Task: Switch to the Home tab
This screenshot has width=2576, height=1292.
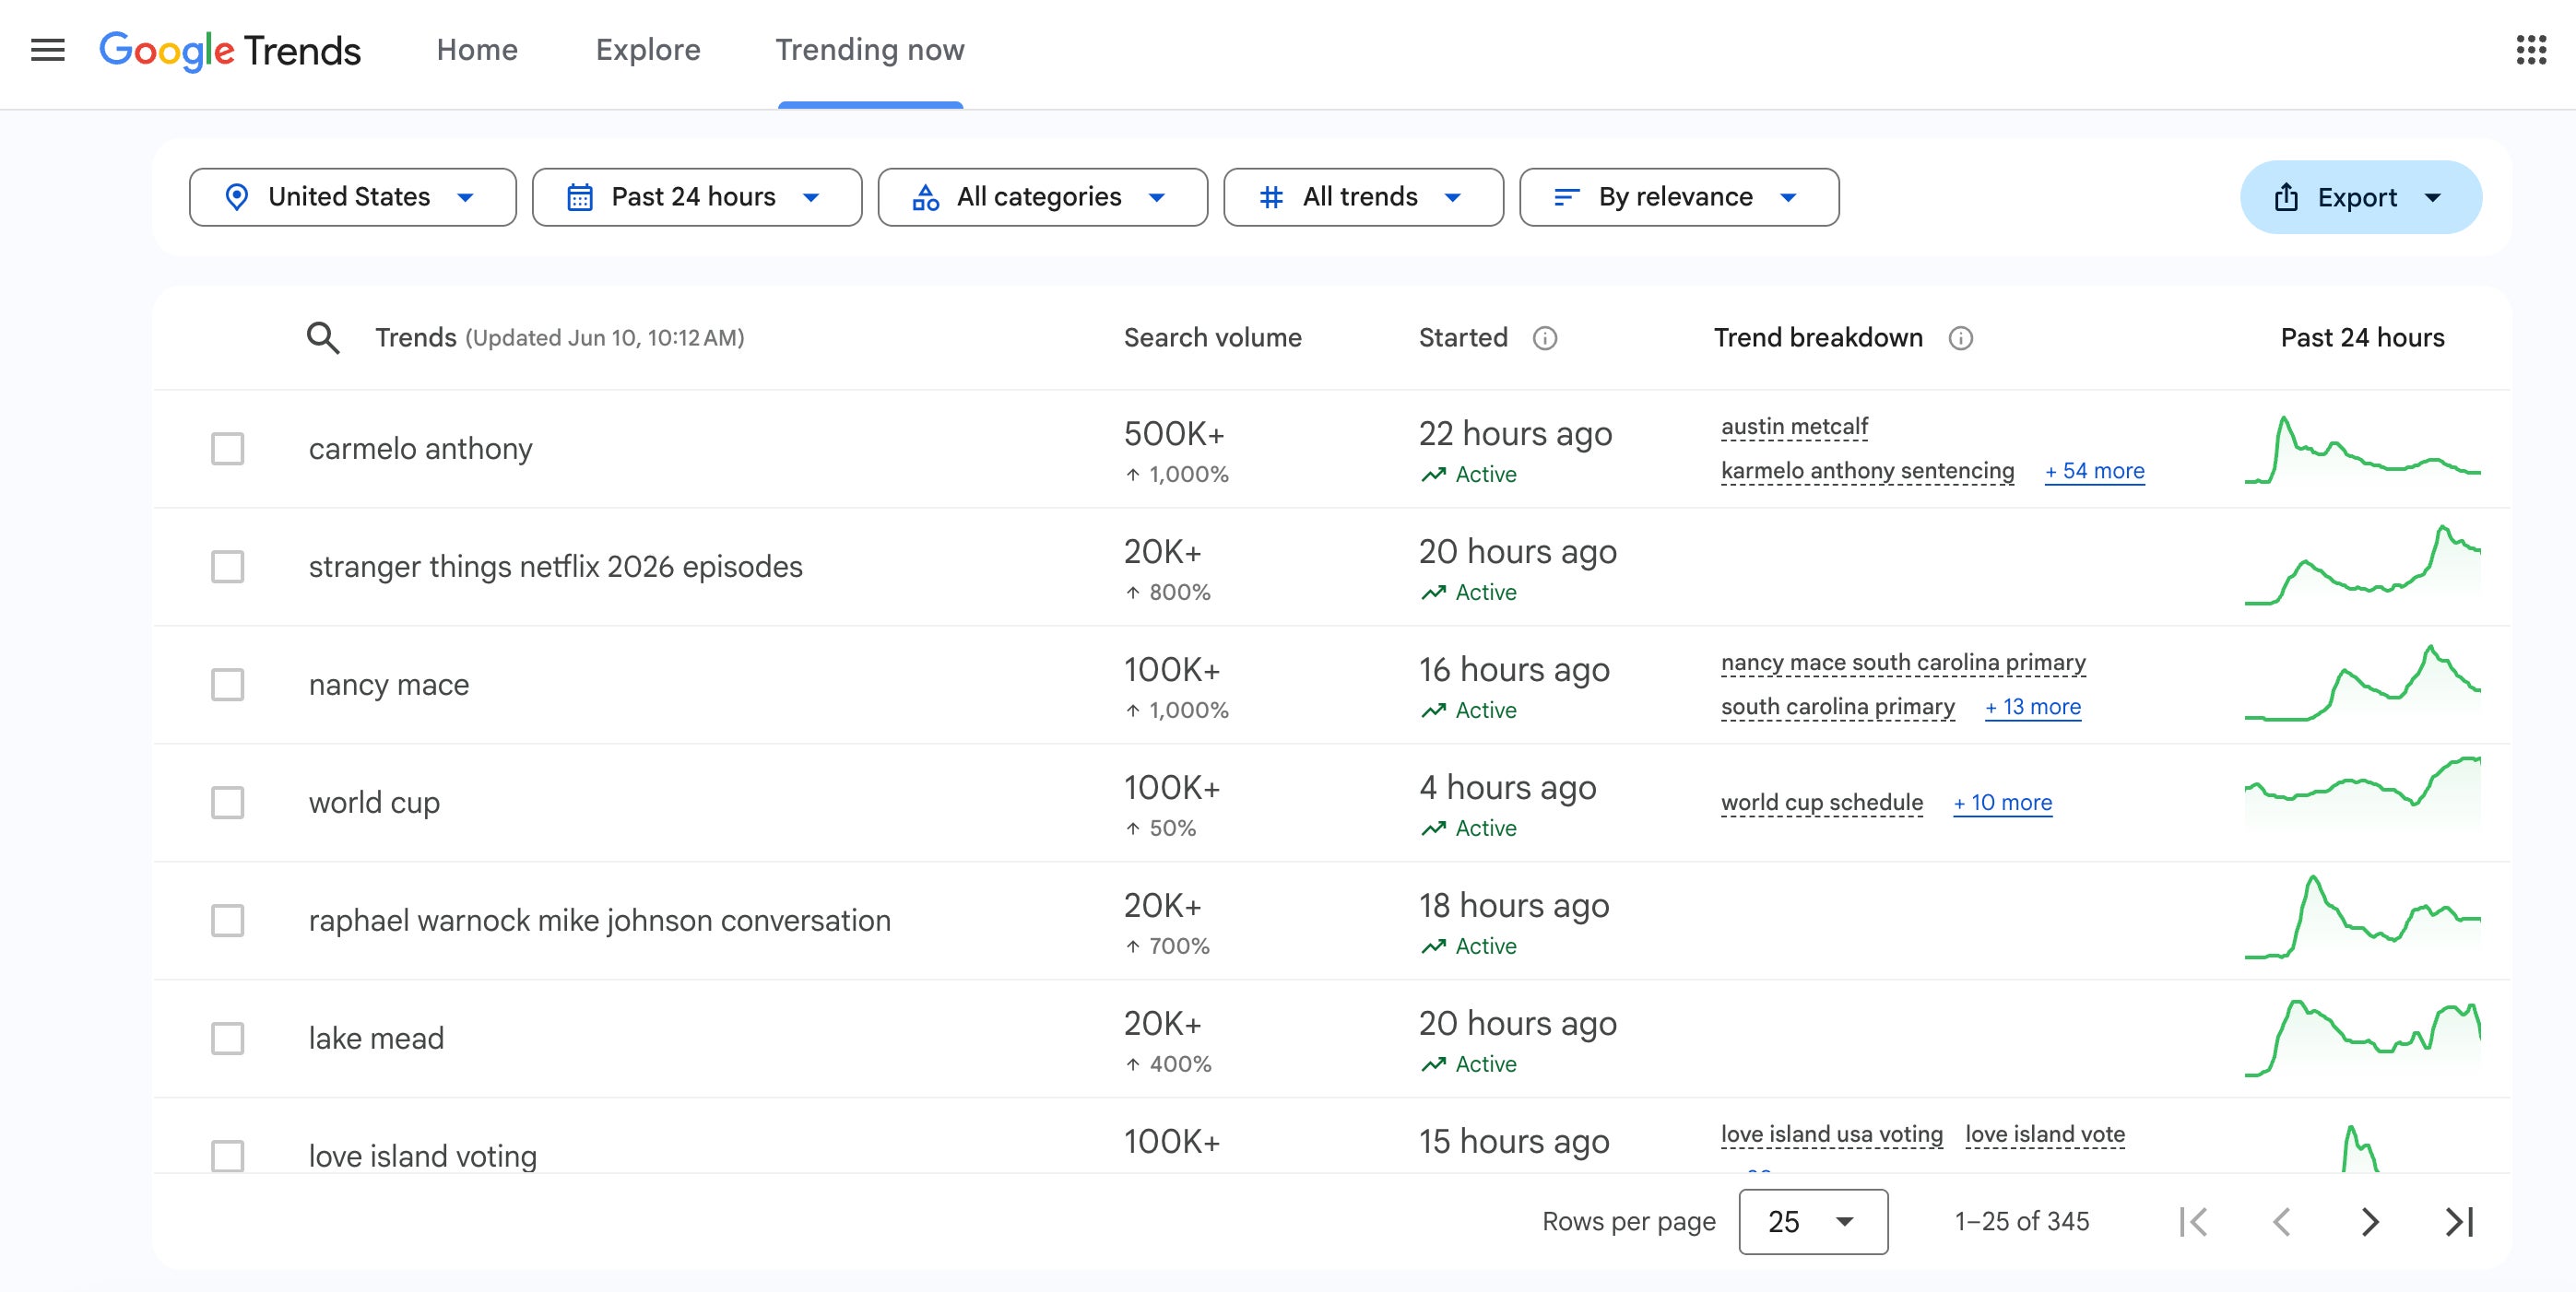Action: [x=477, y=50]
